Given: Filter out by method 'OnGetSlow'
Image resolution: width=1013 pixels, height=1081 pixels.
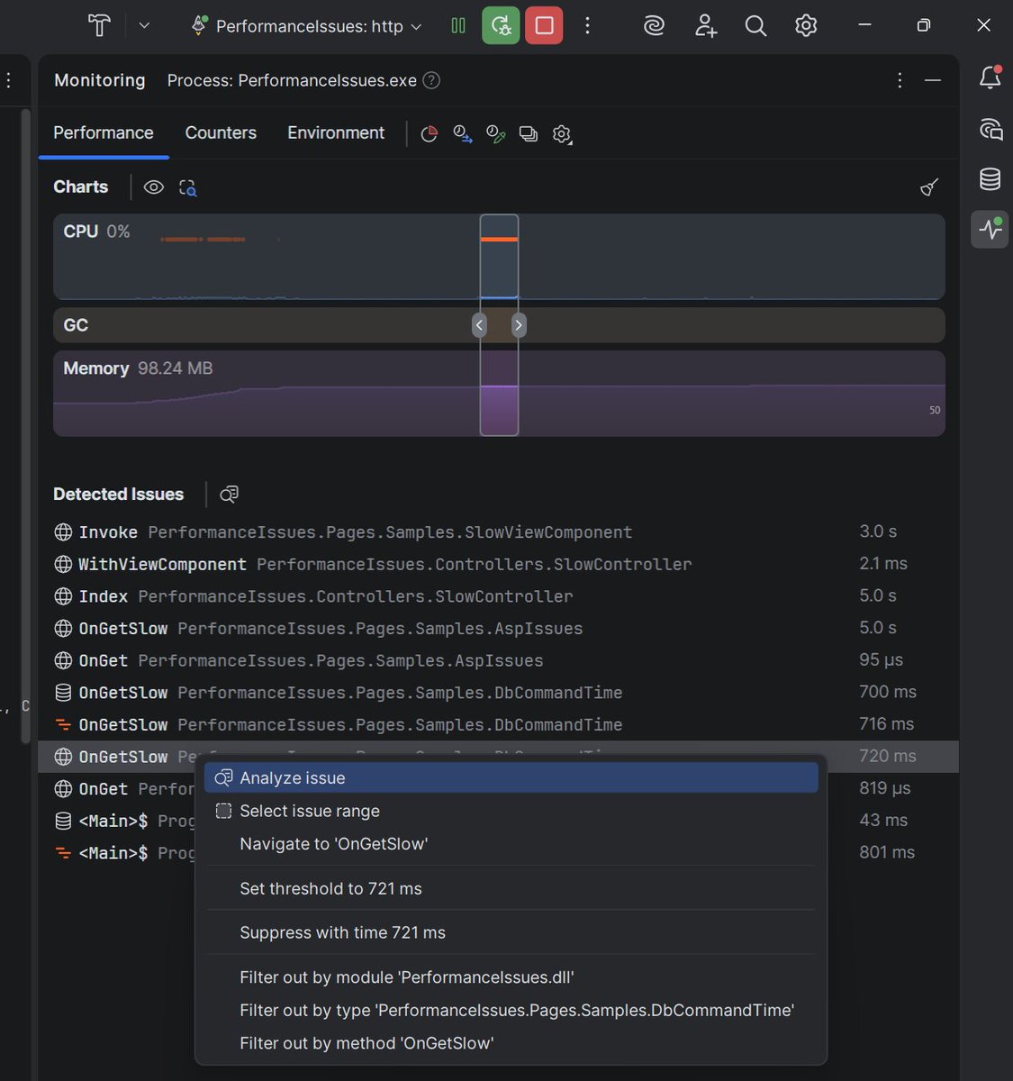Looking at the screenshot, I should (x=511, y=1043).
